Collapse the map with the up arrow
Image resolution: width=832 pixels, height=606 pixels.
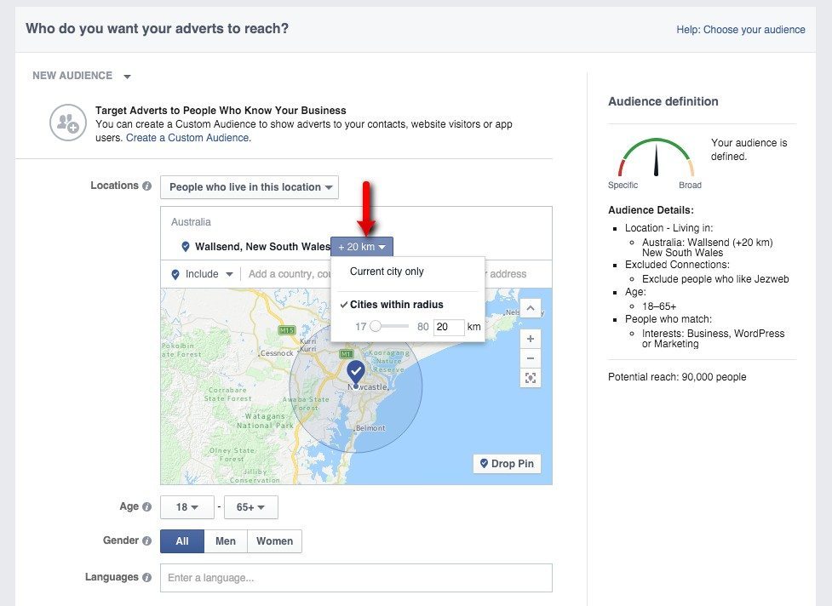[531, 308]
